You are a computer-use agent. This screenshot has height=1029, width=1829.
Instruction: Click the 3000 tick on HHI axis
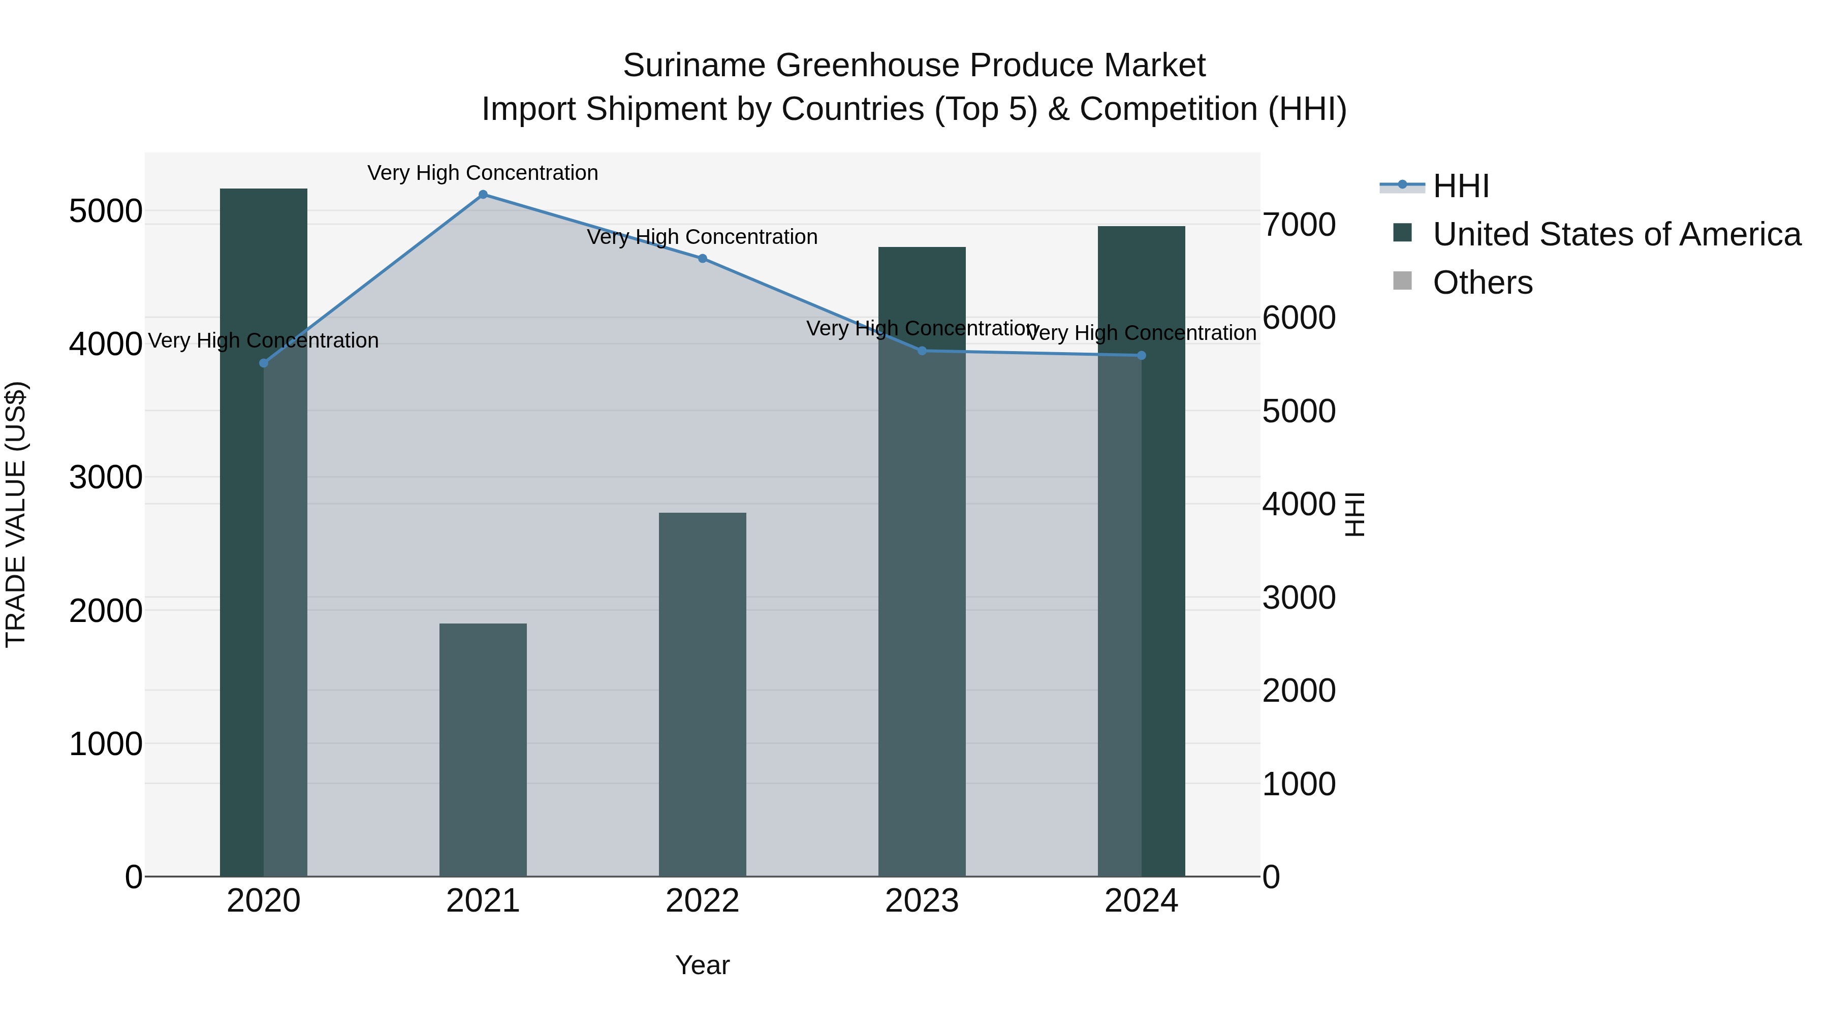1299,597
